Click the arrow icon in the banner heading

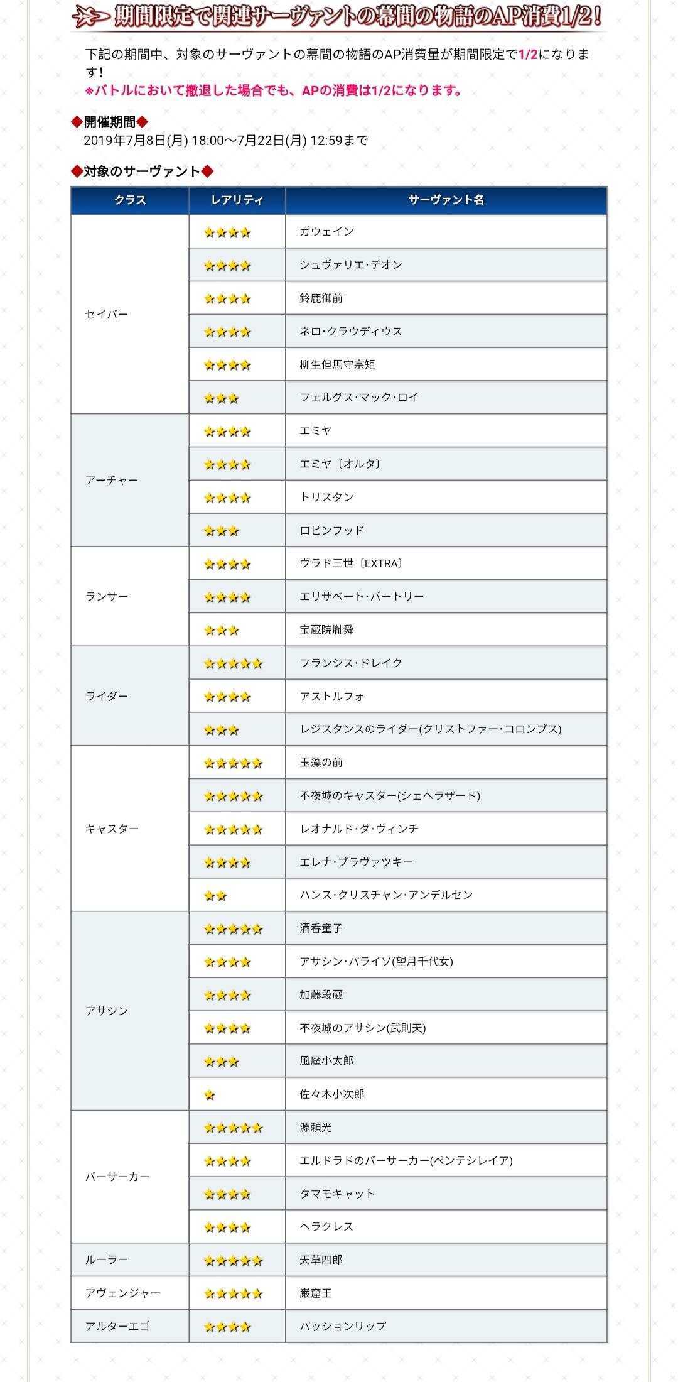coord(92,18)
